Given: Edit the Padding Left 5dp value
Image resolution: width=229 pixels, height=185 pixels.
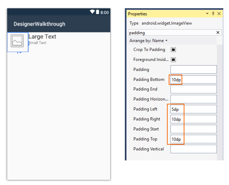Looking at the screenshot, I should point(193,109).
